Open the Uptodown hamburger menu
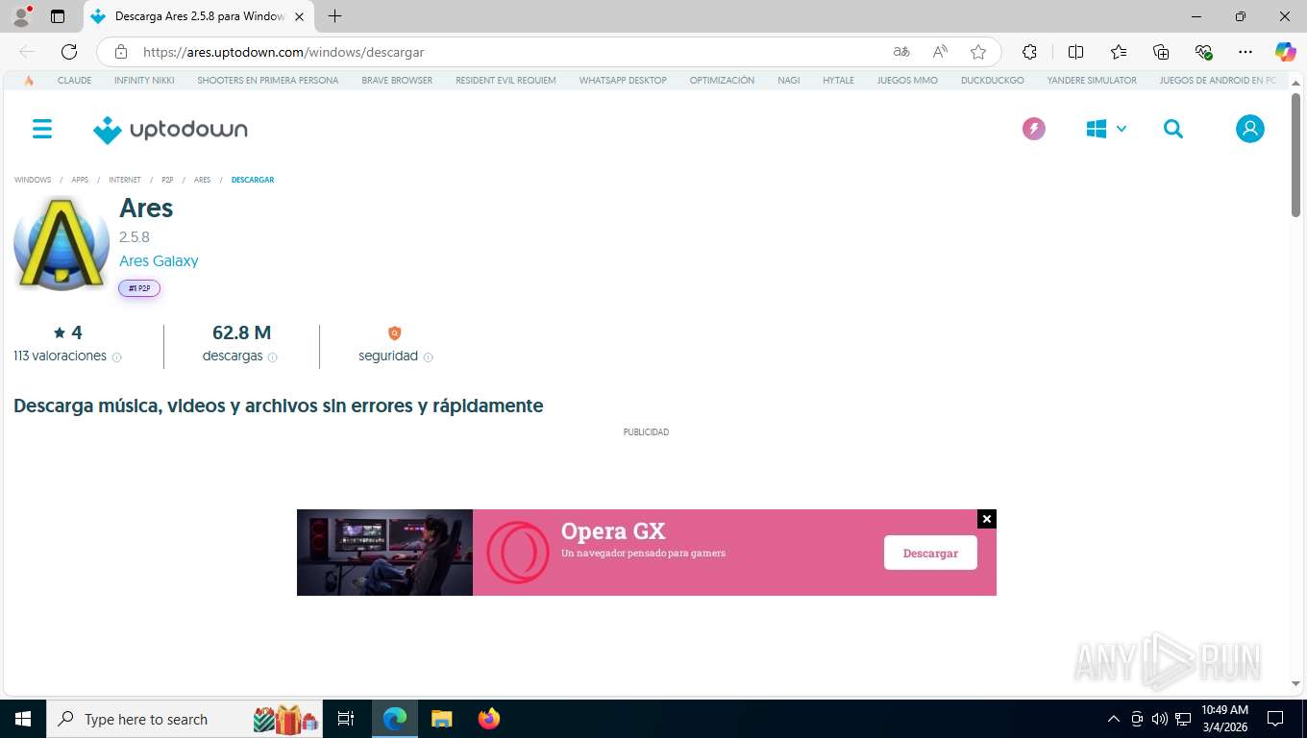The image size is (1307, 738). [42, 129]
